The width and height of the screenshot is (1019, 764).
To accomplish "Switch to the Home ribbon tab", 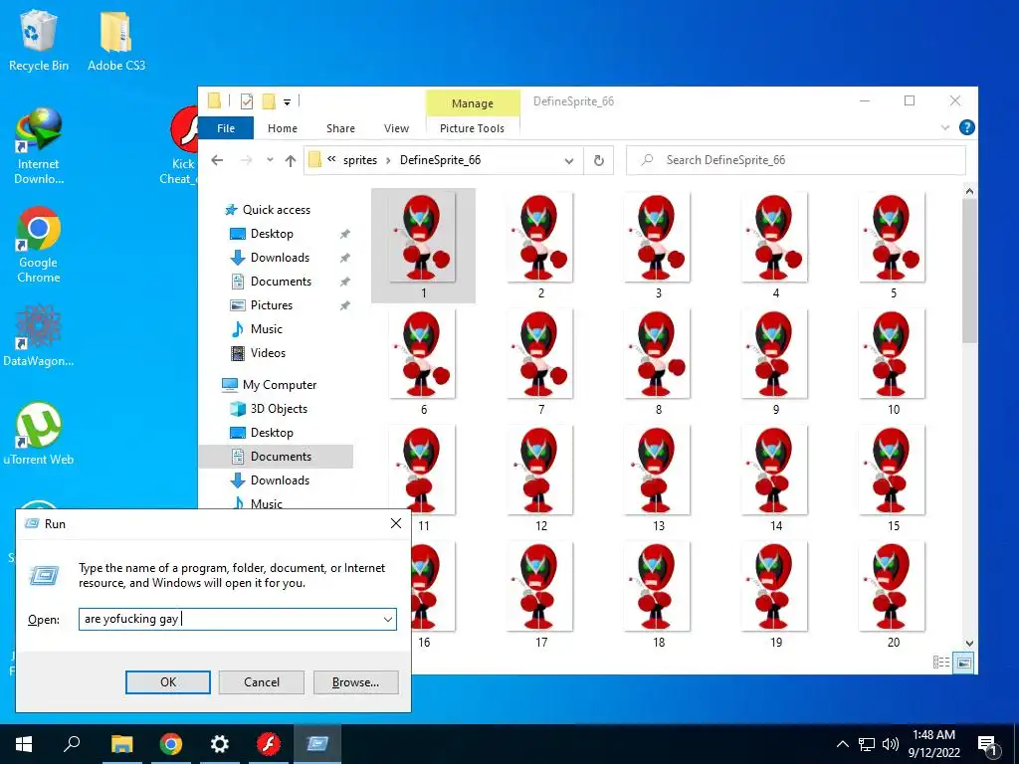I will pos(282,128).
